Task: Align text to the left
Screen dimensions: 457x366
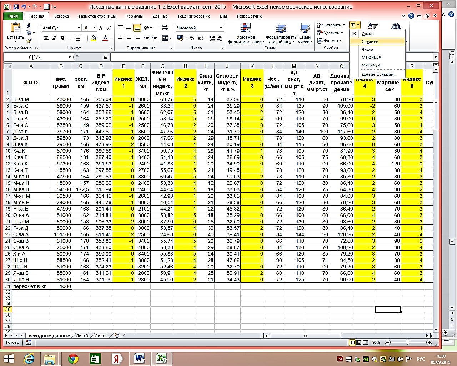Action: pyautogui.click(x=121, y=38)
